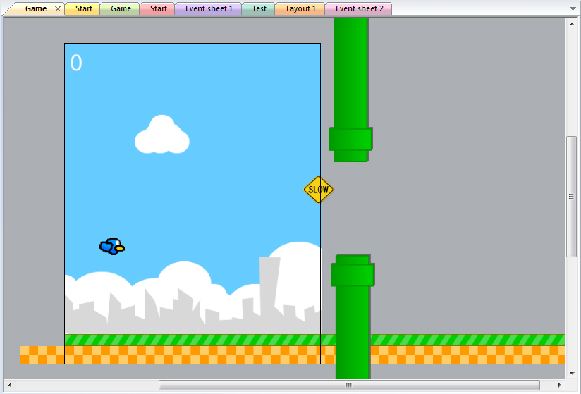
Task: Click the horizontal scrollbar left arrow
Action: coord(10,385)
